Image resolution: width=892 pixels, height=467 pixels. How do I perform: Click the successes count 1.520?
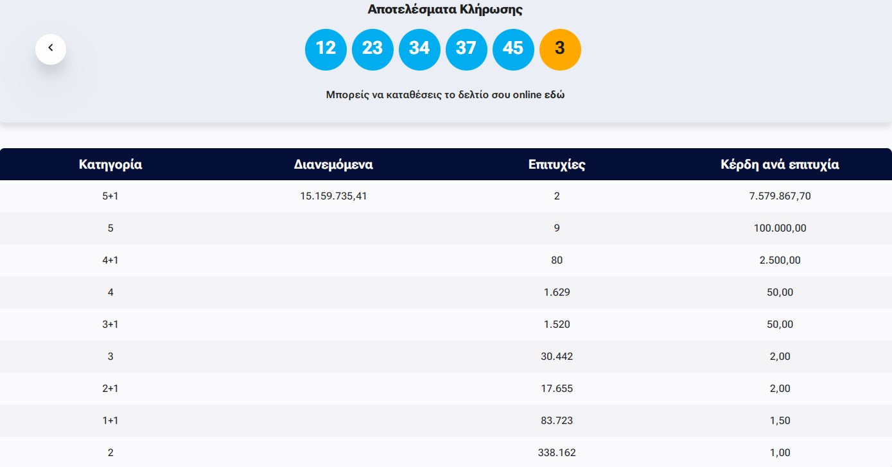pyautogui.click(x=557, y=325)
